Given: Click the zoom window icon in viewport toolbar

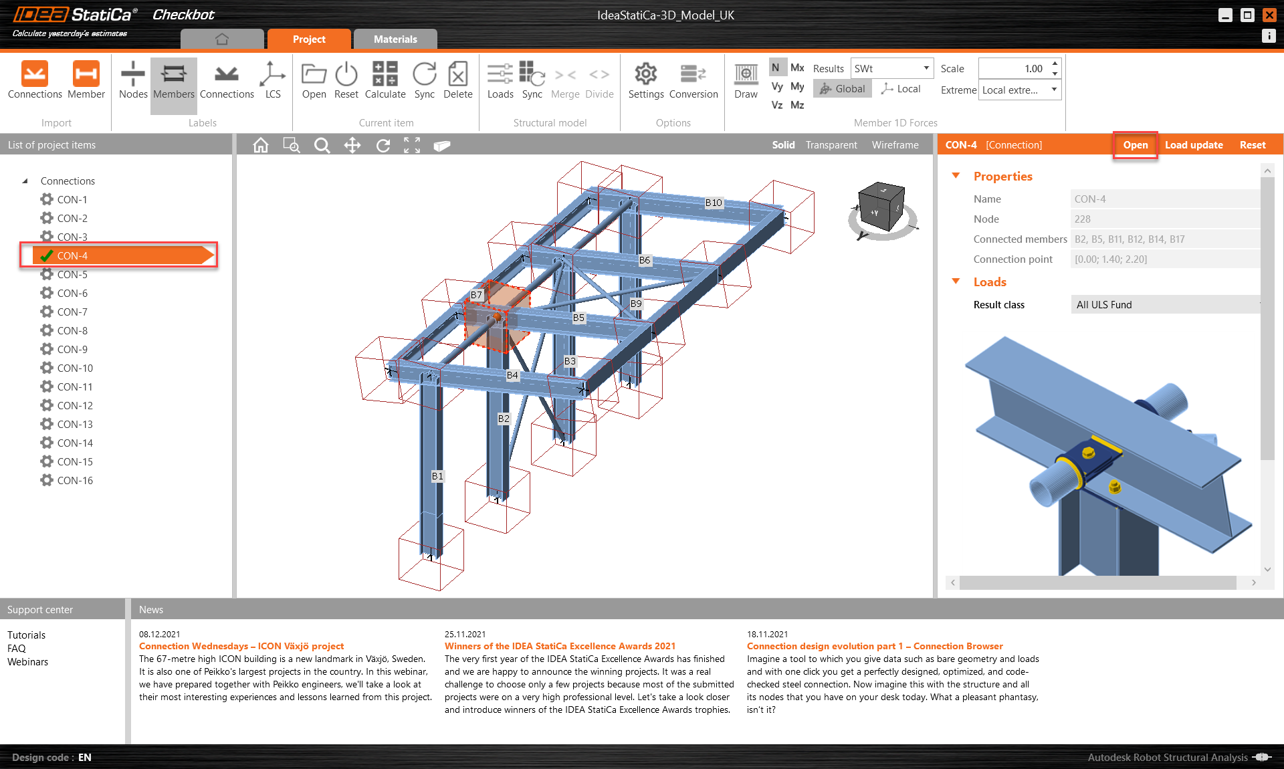Looking at the screenshot, I should [x=292, y=145].
